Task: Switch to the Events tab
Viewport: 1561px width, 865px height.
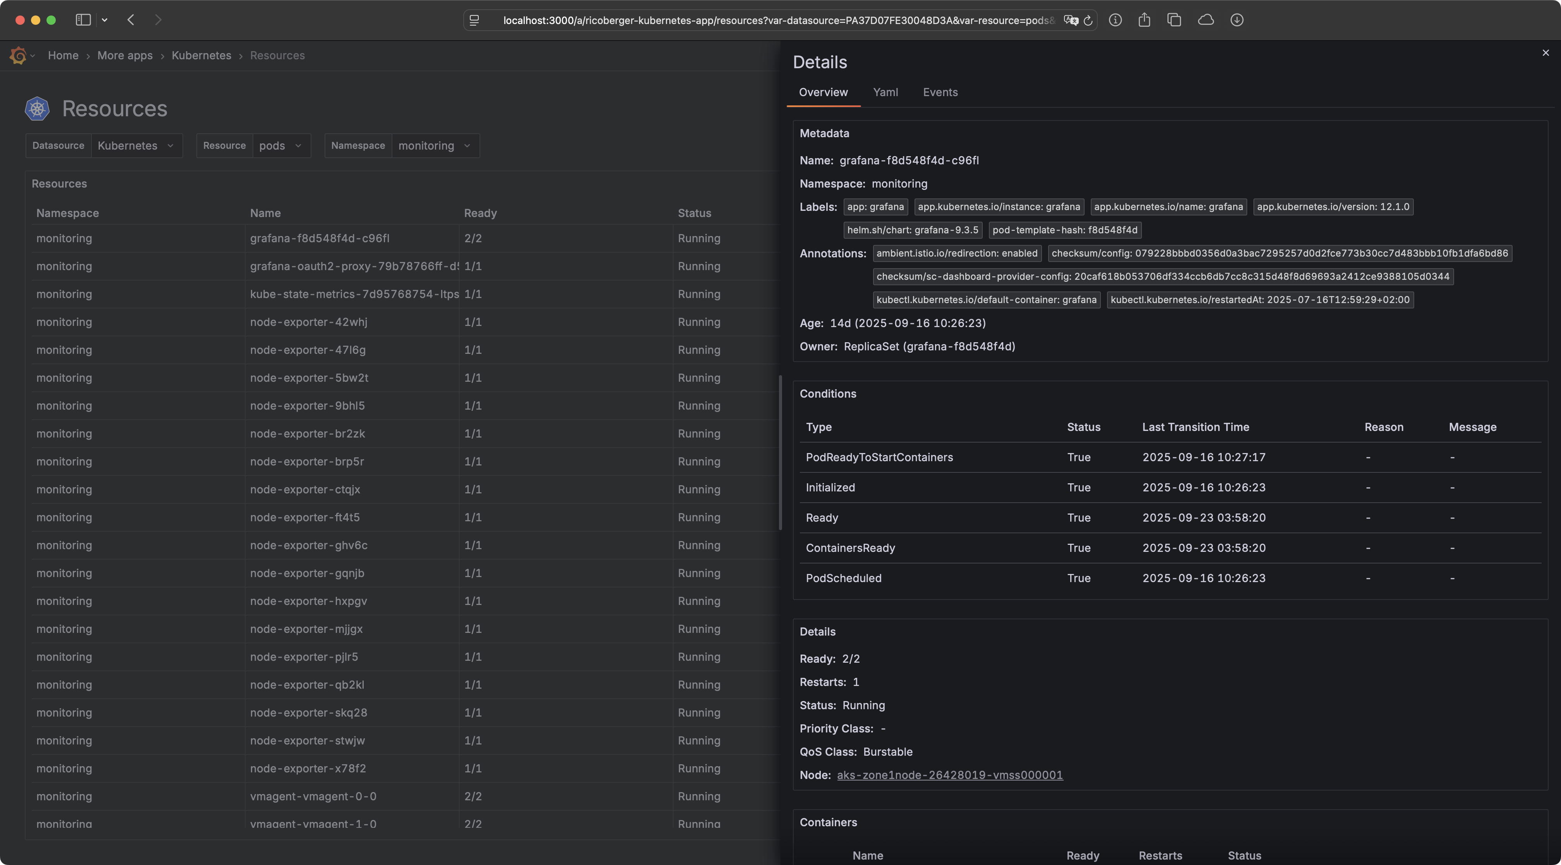Action: tap(940, 92)
